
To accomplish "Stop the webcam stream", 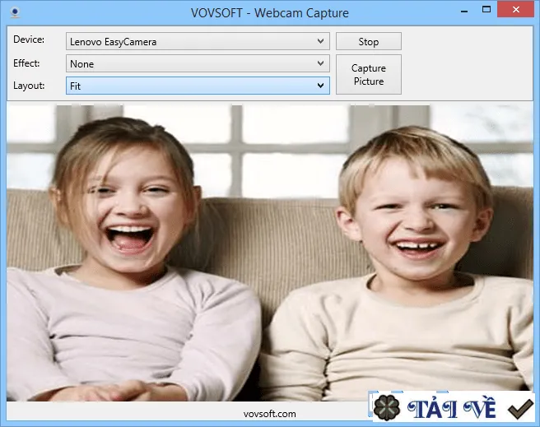I will click(369, 41).
